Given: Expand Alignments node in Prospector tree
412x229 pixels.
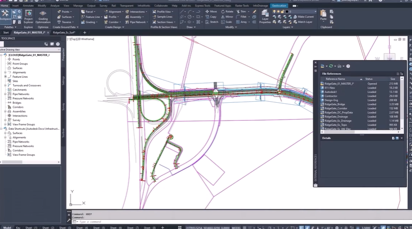Looking at the screenshot, I should [5, 72].
